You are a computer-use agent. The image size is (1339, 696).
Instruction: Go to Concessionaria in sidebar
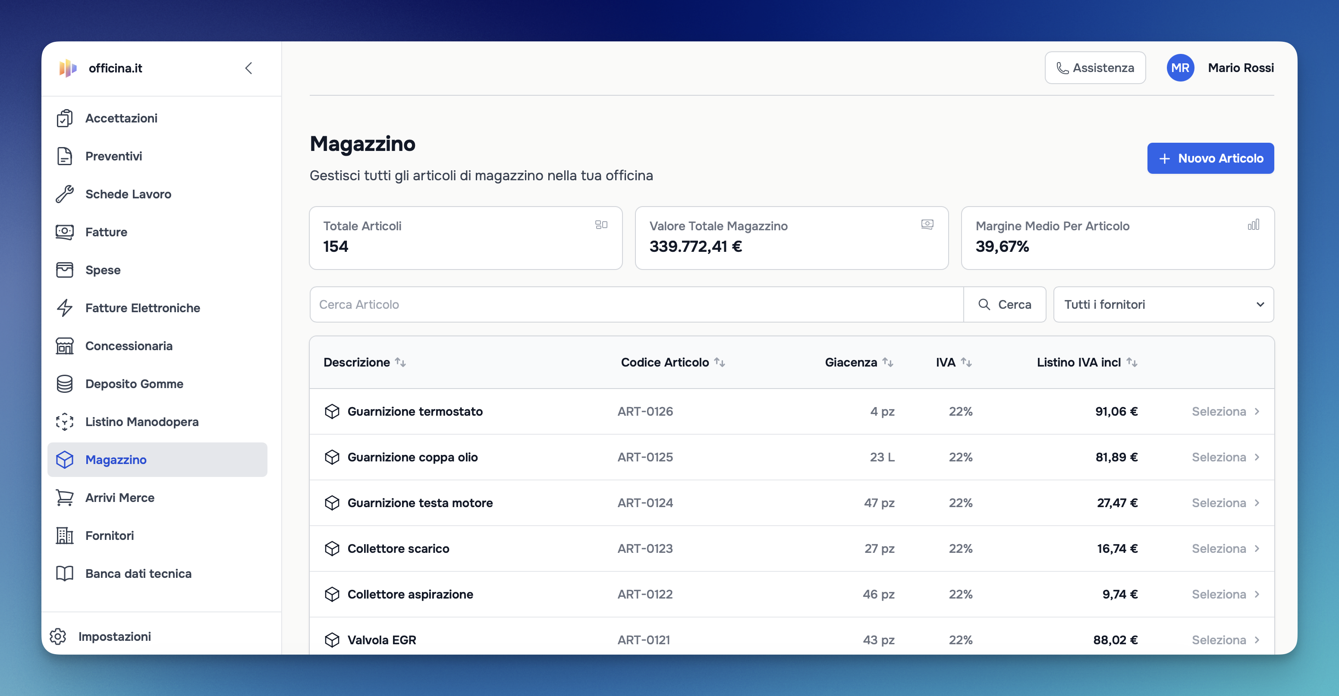(129, 346)
